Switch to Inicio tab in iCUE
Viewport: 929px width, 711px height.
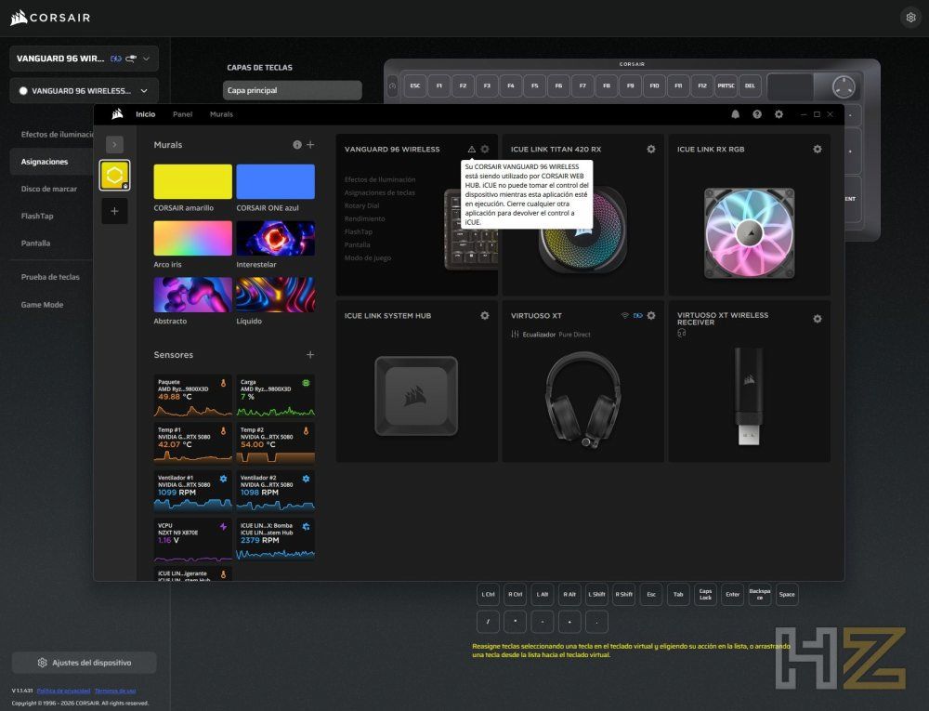click(x=145, y=114)
